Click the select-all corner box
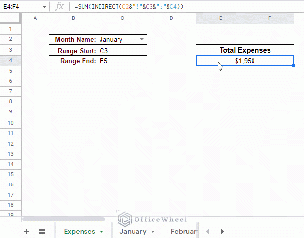 point(10,18)
